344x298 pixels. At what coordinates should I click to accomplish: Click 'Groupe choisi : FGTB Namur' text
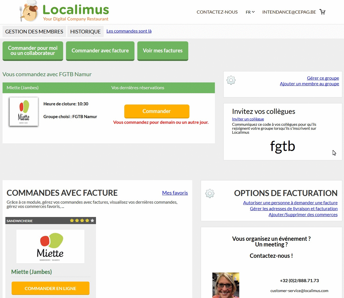[x=70, y=117]
